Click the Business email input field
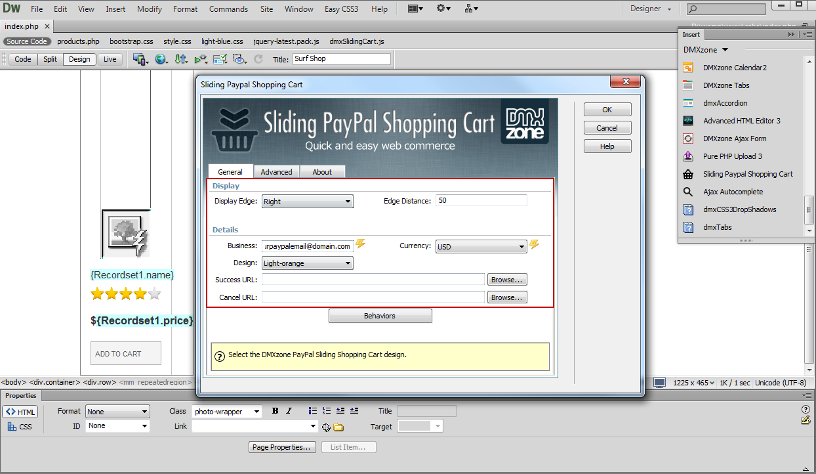The image size is (816, 474). click(x=308, y=246)
